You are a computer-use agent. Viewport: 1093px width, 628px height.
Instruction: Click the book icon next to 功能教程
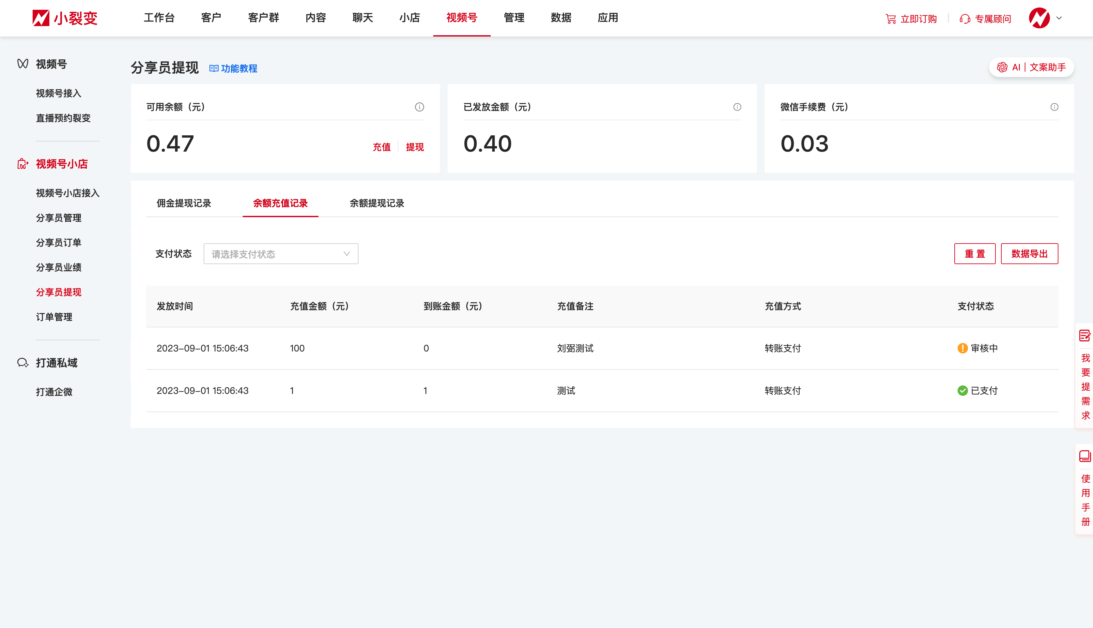pyautogui.click(x=214, y=68)
